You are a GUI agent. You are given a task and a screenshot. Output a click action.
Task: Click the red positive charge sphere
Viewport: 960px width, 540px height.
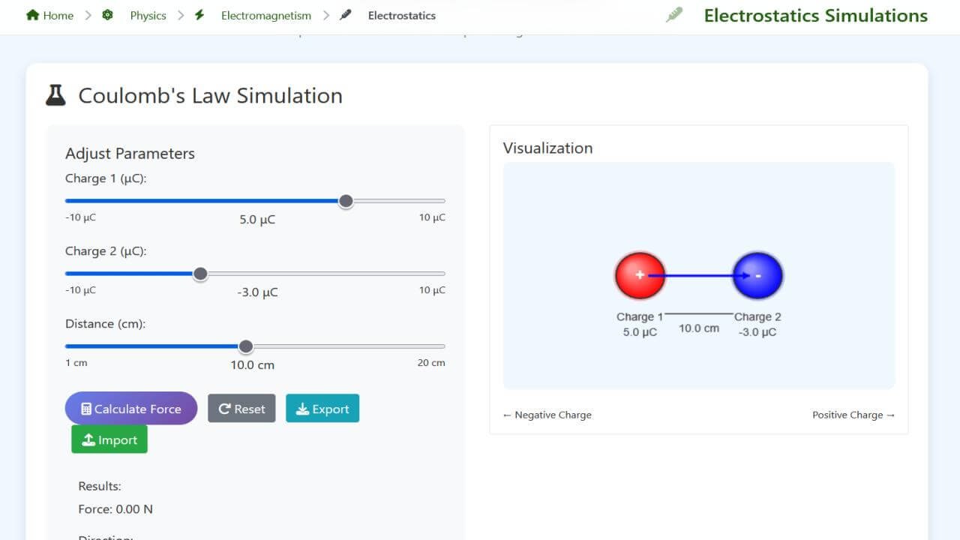pos(640,275)
